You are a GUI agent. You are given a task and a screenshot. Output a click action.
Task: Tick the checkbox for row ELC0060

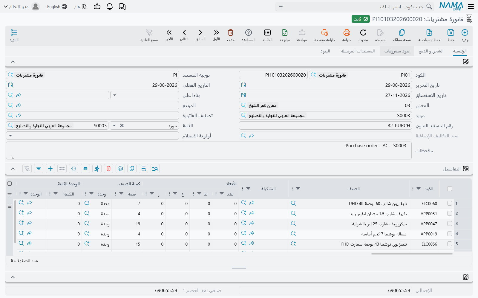(x=450, y=203)
